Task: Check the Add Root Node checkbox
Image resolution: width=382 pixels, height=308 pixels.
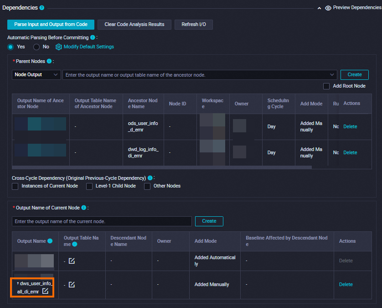Action: (x=326, y=86)
